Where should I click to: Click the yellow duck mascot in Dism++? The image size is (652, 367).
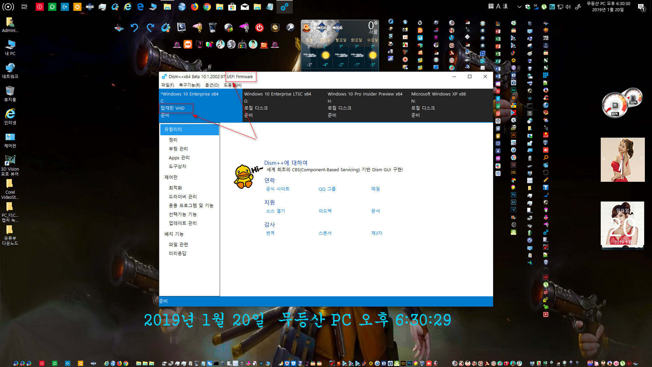(244, 177)
